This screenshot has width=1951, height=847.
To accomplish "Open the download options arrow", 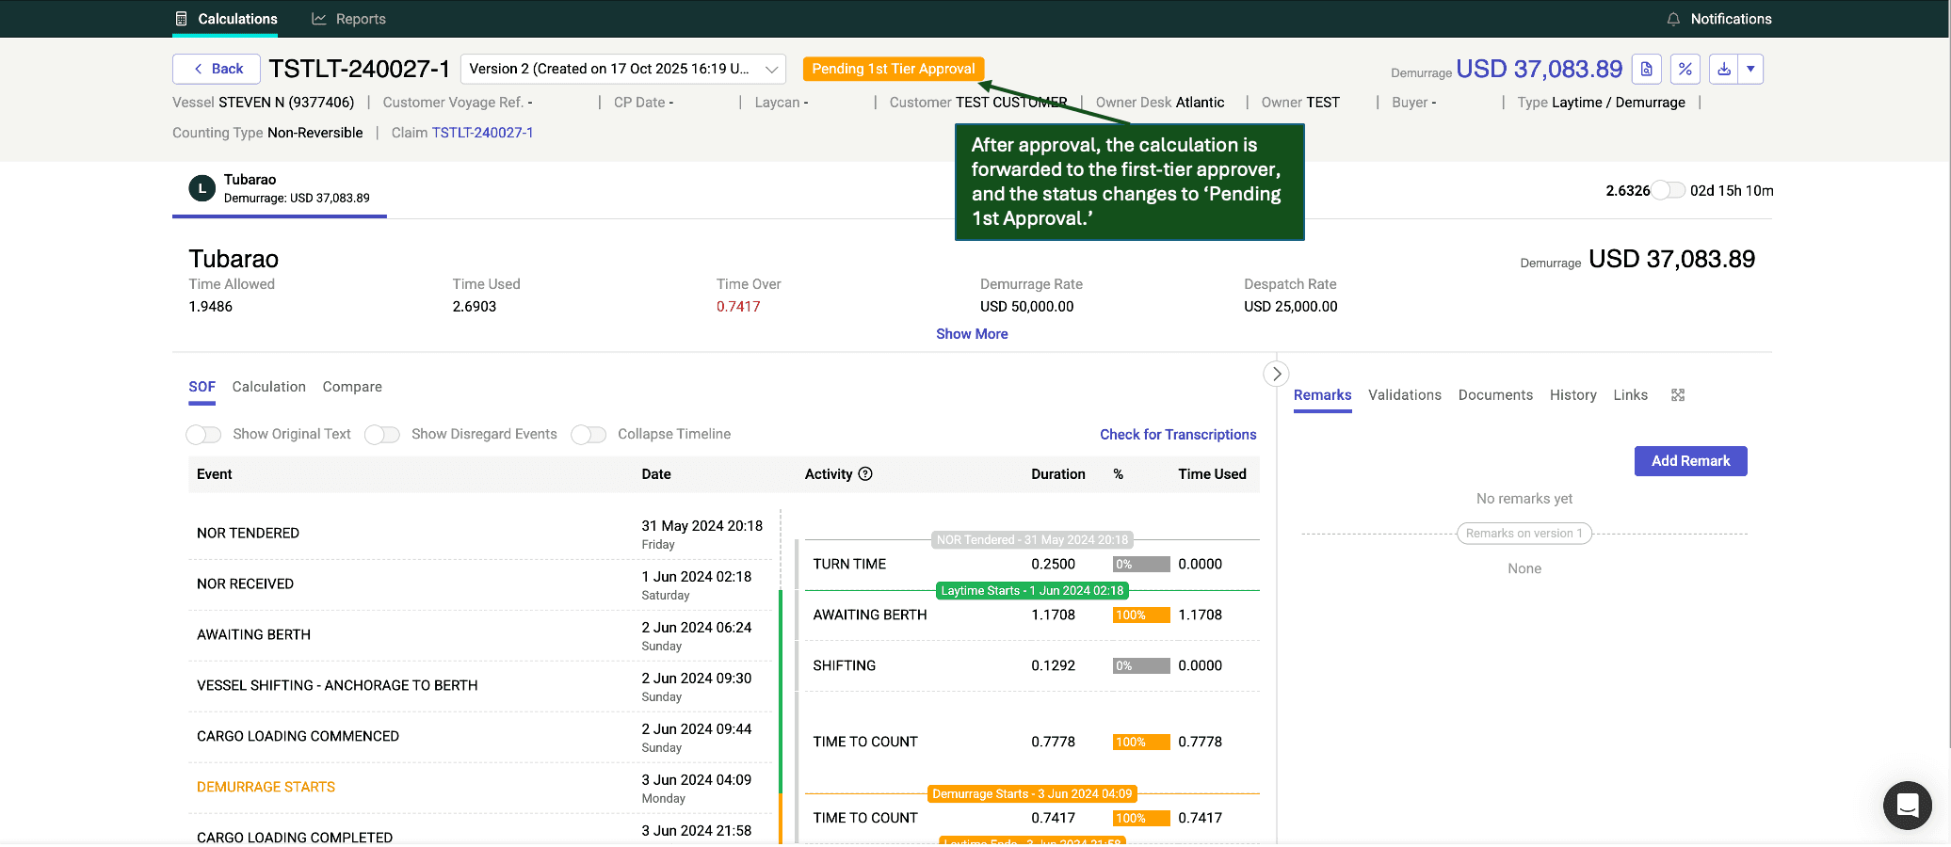I will tap(1750, 69).
